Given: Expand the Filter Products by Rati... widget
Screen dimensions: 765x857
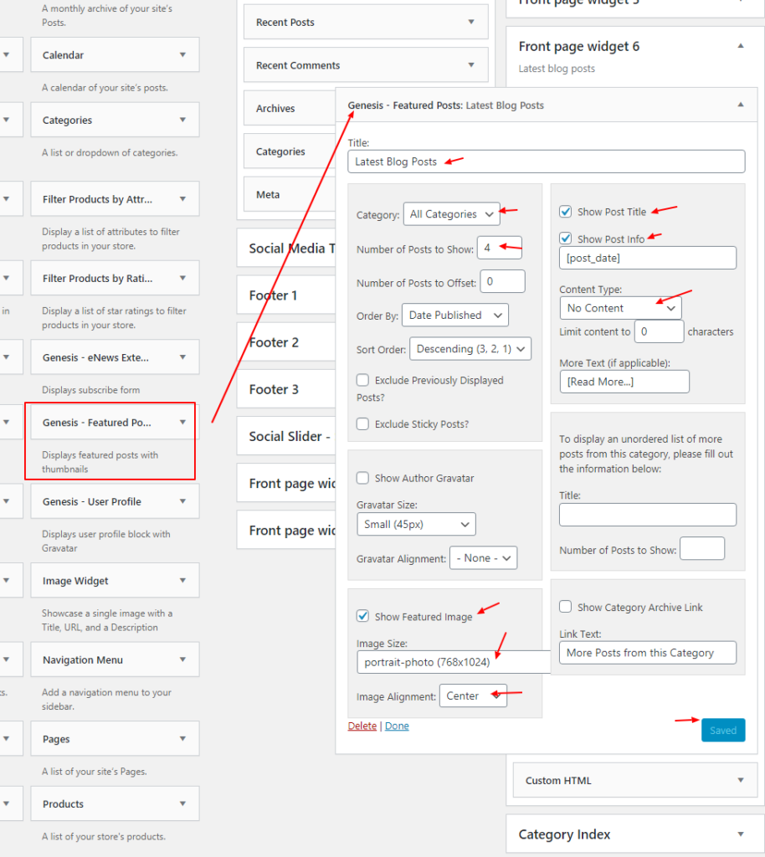Looking at the screenshot, I should [x=182, y=278].
